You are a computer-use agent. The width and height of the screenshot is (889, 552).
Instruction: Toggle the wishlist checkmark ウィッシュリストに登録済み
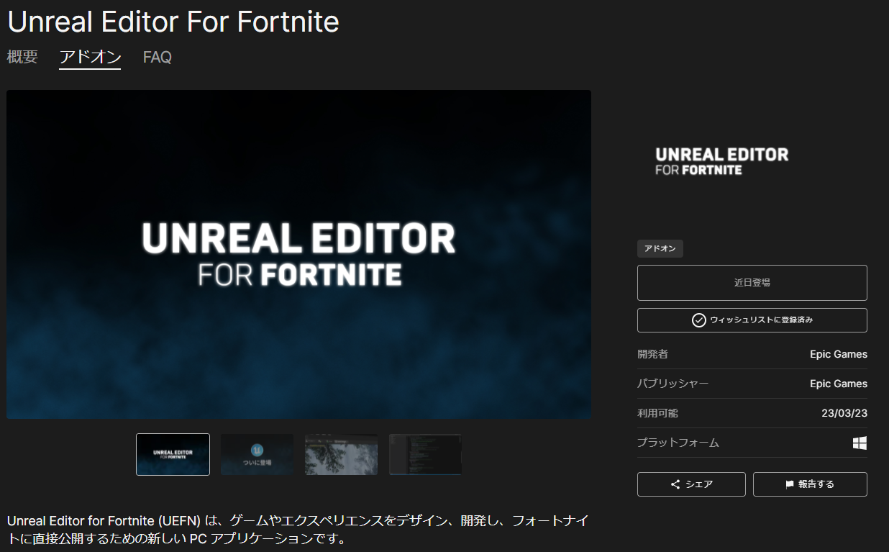pyautogui.click(x=698, y=320)
